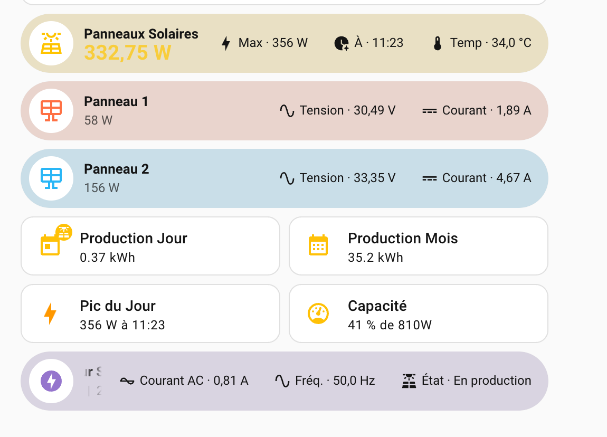
Task: Open the Production Jour card showing 0.37 kWh
Action: tap(149, 245)
